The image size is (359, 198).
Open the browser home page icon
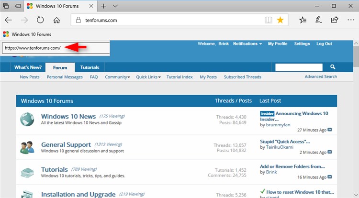pos(56,20)
